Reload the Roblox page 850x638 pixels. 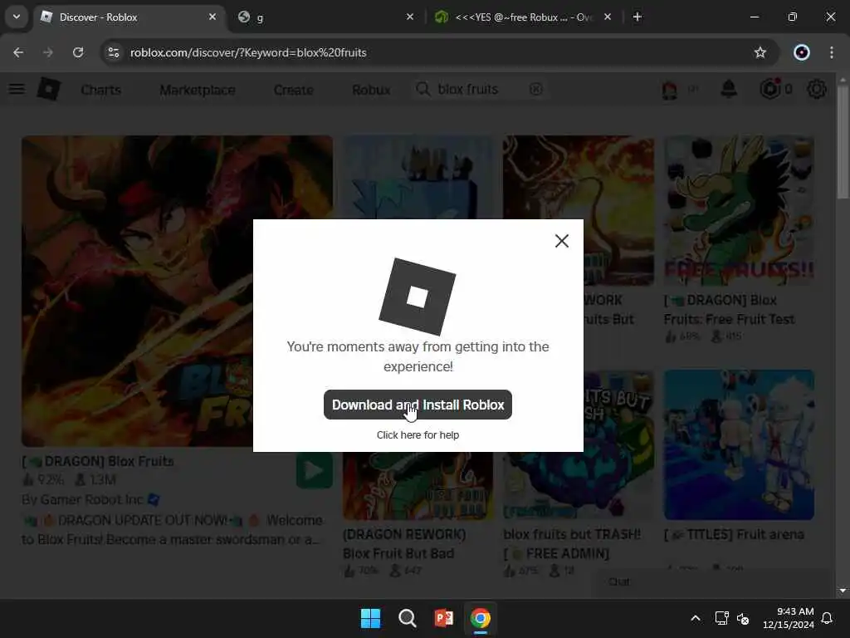click(x=78, y=52)
